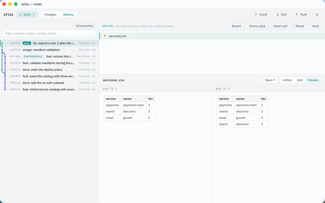Select the Split diff view
The height and width of the screenshot is (203, 325).
[x=300, y=80]
